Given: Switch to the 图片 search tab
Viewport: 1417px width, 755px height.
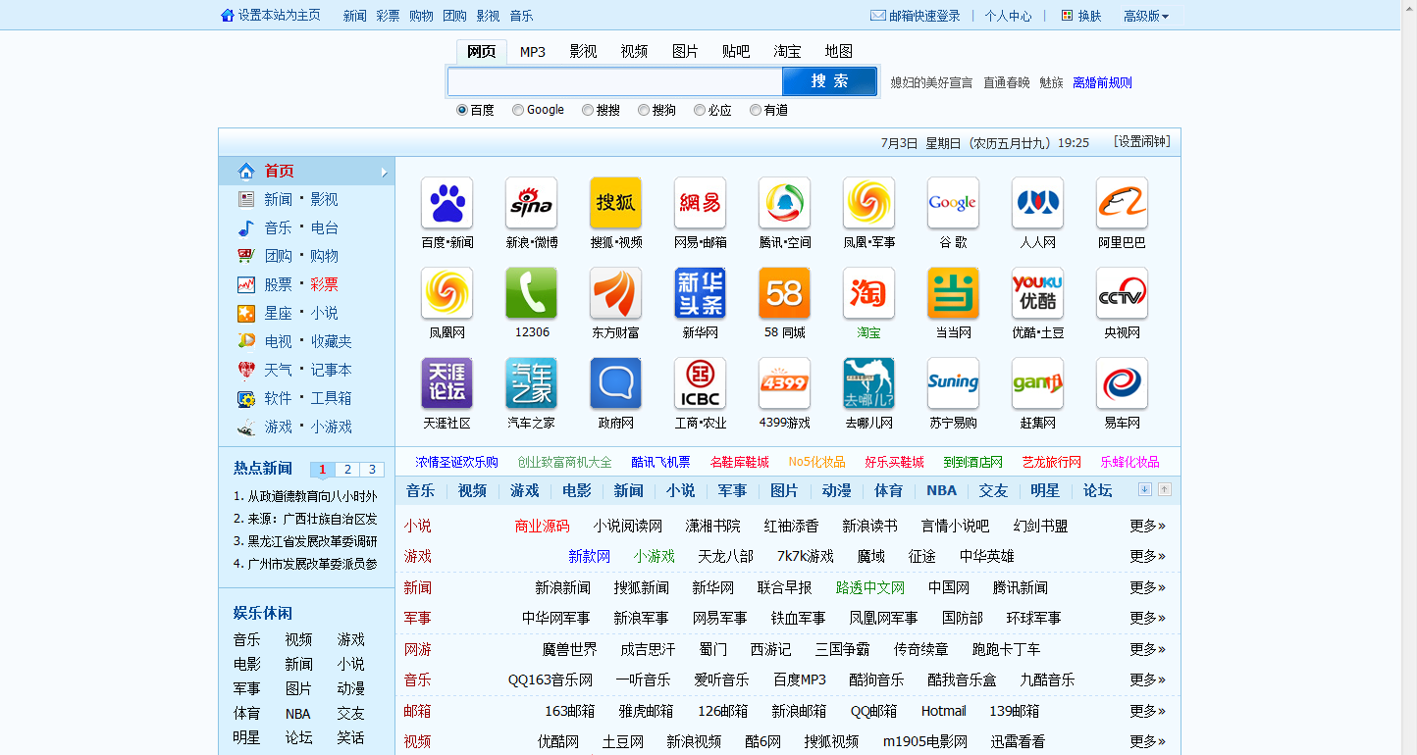Looking at the screenshot, I should (x=685, y=52).
